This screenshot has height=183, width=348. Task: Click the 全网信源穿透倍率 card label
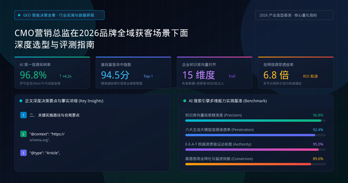(278, 65)
